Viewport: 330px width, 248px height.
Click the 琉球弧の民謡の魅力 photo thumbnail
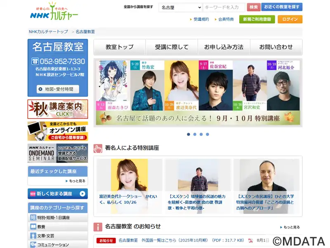198,175
